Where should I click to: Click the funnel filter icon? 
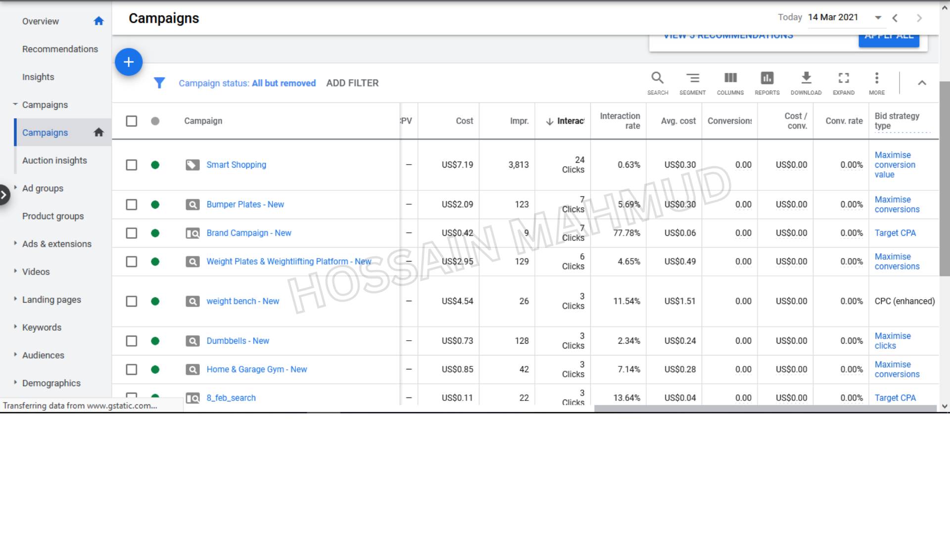[x=159, y=83]
